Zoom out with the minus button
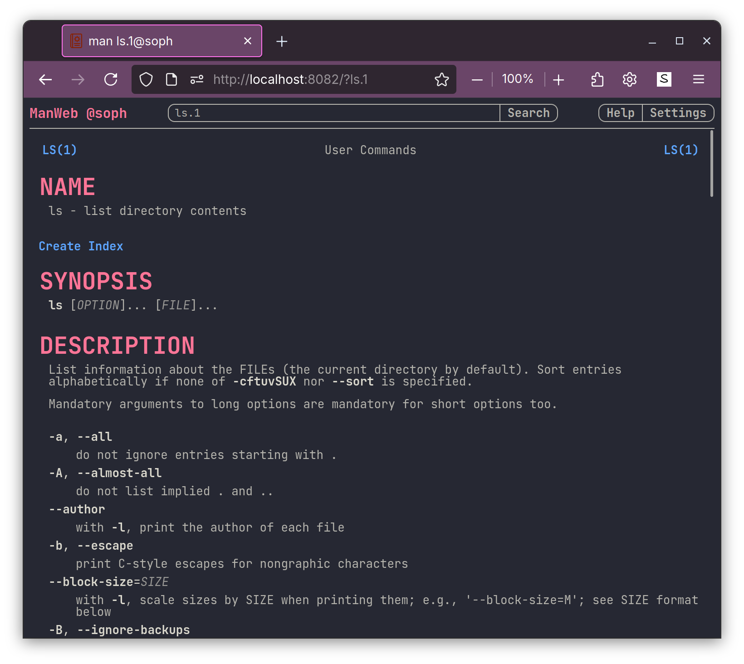 tap(477, 80)
